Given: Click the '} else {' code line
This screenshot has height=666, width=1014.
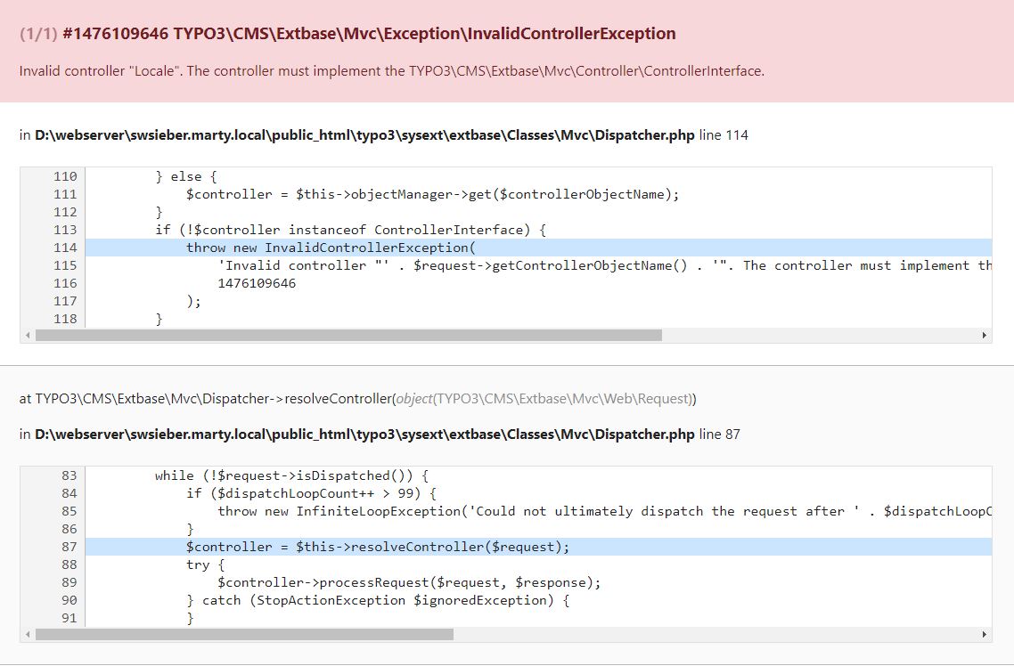Looking at the screenshot, I should pyautogui.click(x=186, y=176).
